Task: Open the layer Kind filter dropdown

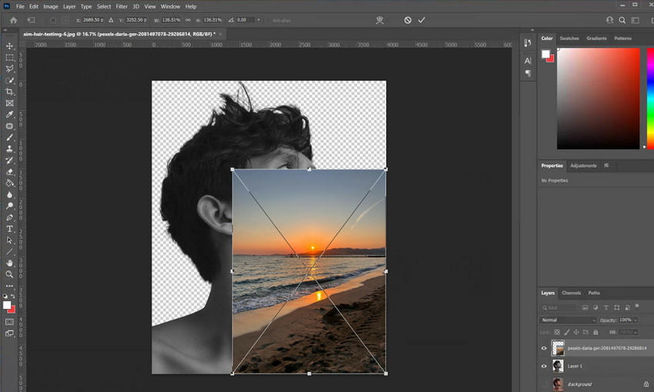Action: 558,308
